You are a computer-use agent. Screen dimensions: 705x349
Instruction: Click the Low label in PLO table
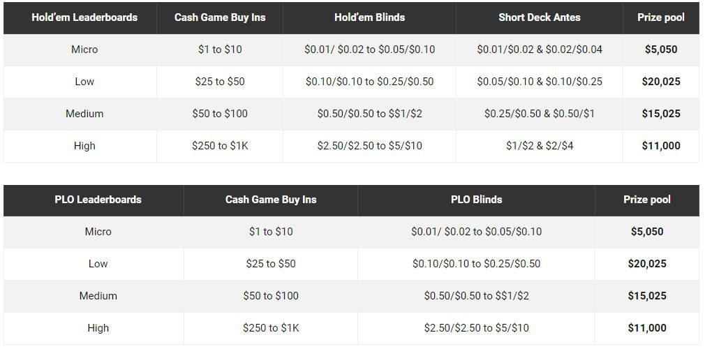click(98, 264)
